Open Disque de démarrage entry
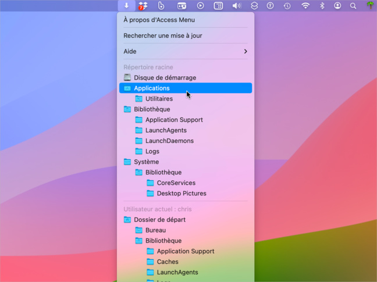 click(x=186, y=77)
